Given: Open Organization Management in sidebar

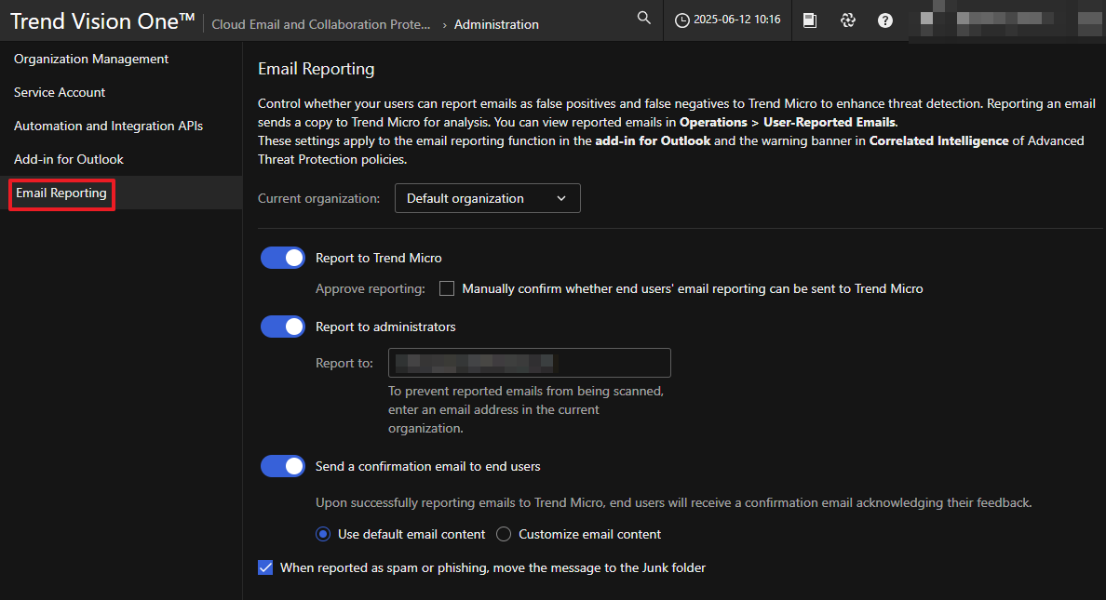Looking at the screenshot, I should 91,59.
